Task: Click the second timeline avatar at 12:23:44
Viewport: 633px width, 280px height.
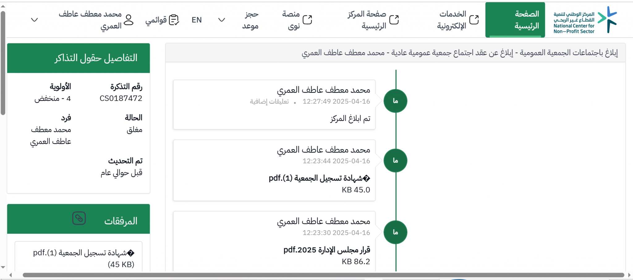Action: (x=395, y=161)
